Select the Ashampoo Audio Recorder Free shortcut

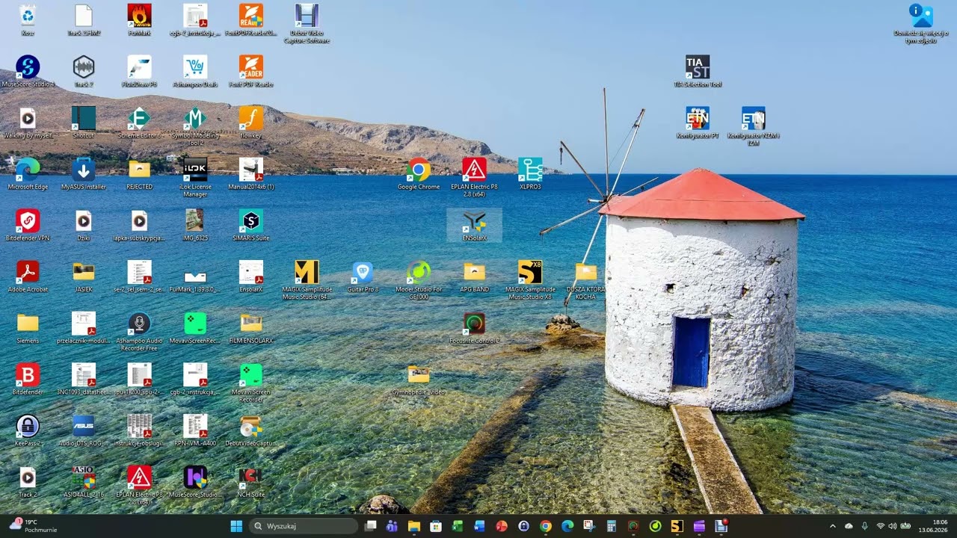coord(139,331)
